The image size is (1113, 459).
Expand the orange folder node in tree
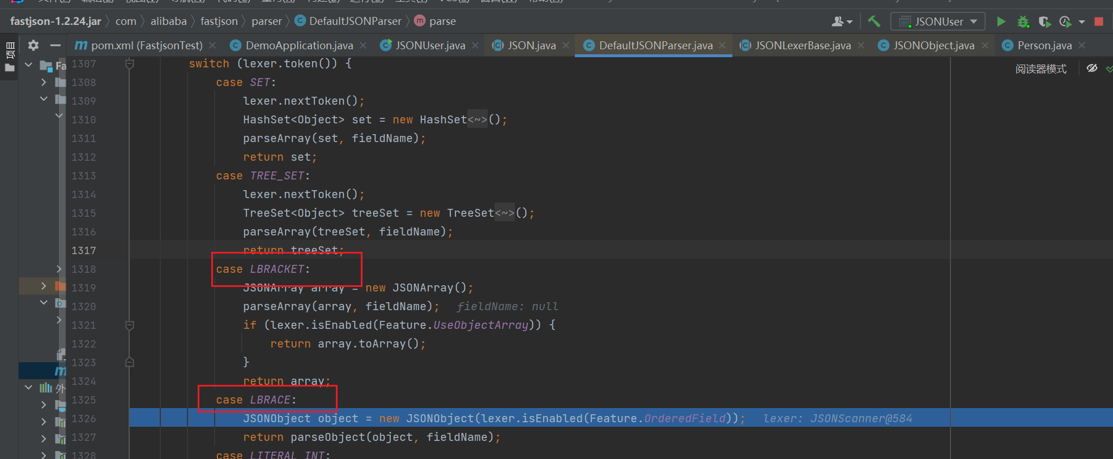tap(44, 286)
